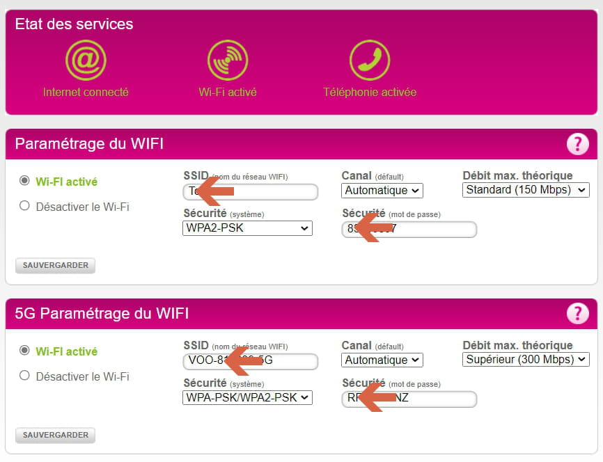The height and width of the screenshot is (462, 603).
Task: Open the Standard (150 Mbps) dropdown
Action: click(526, 190)
